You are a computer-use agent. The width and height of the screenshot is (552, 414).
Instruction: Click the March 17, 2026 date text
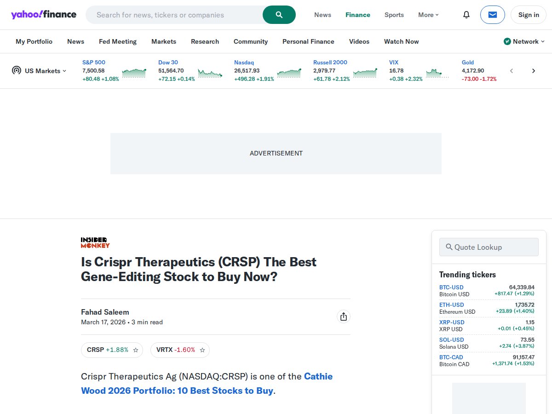(103, 322)
